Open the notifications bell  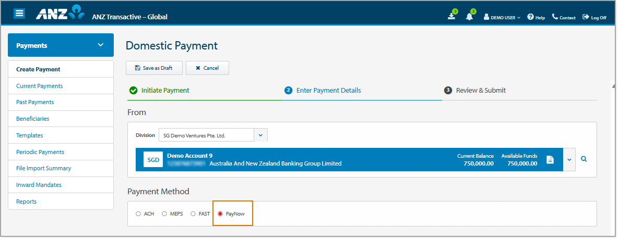(x=470, y=16)
